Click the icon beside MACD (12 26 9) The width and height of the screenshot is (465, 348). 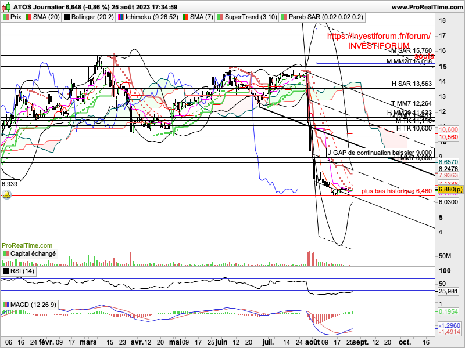6,304
